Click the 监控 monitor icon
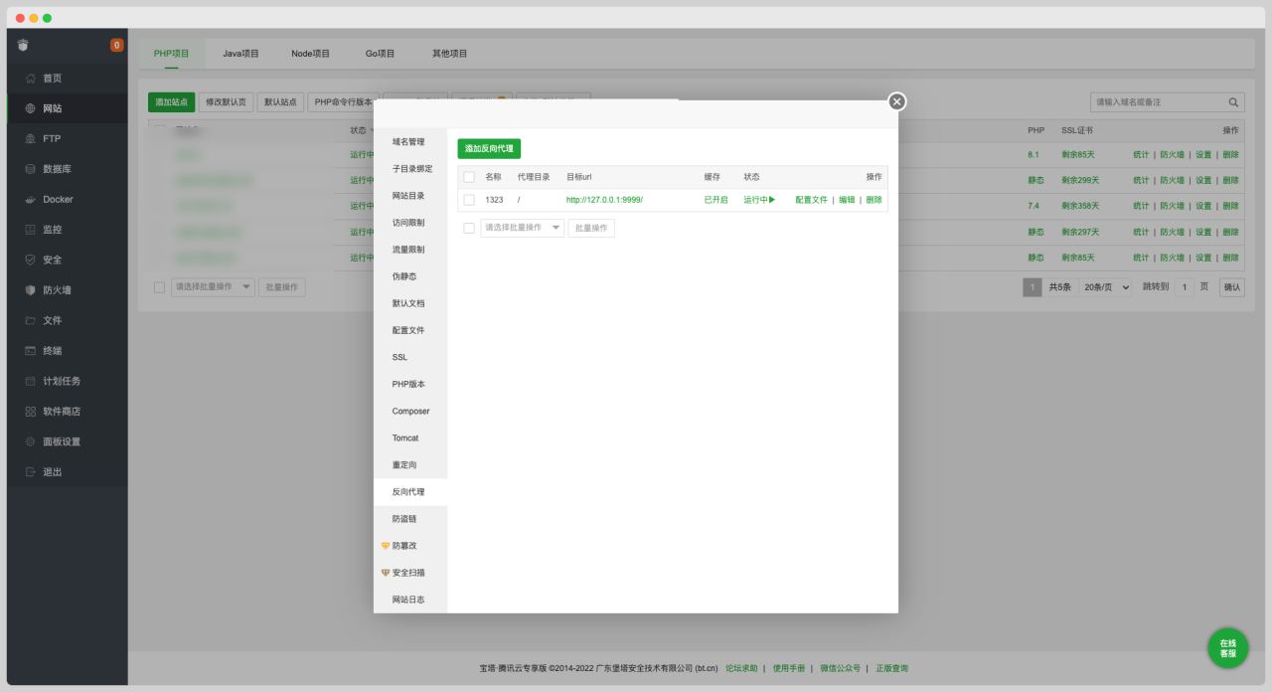Image resolution: width=1272 pixels, height=692 pixels. coord(31,230)
